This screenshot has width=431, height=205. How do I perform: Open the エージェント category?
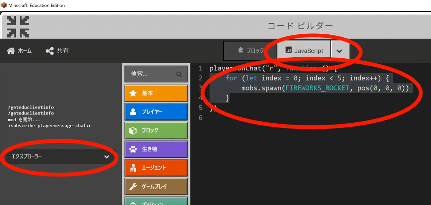click(156, 168)
